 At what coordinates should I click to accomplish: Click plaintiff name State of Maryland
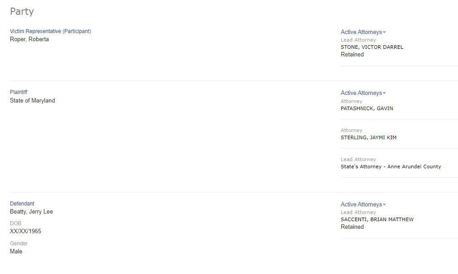[x=32, y=101]
